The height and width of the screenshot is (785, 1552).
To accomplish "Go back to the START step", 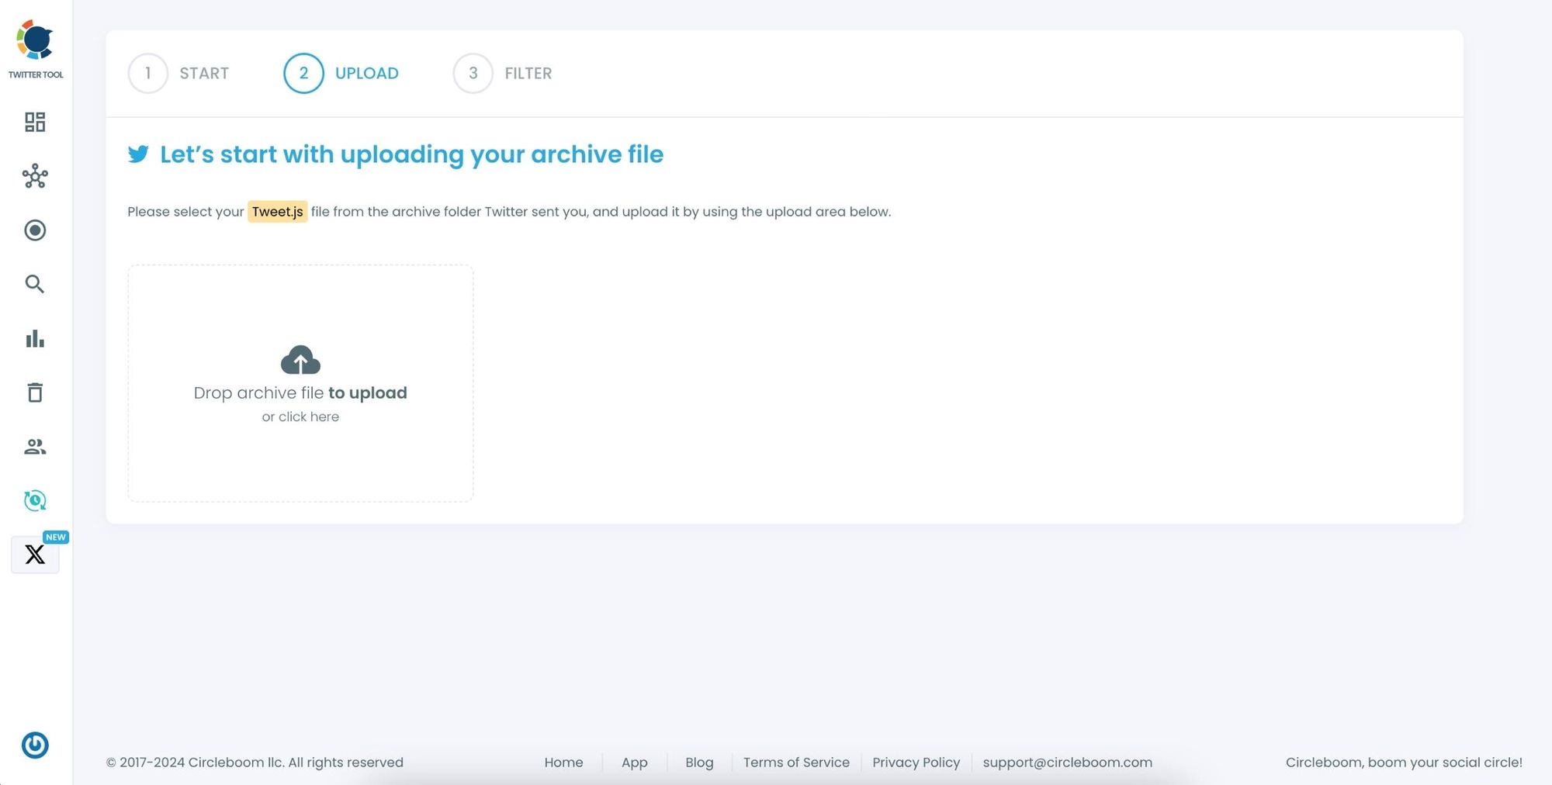I will pyautogui.click(x=178, y=73).
